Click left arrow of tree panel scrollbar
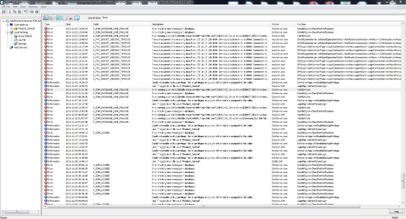Screen dimensions: 406x219 (3, 211)
